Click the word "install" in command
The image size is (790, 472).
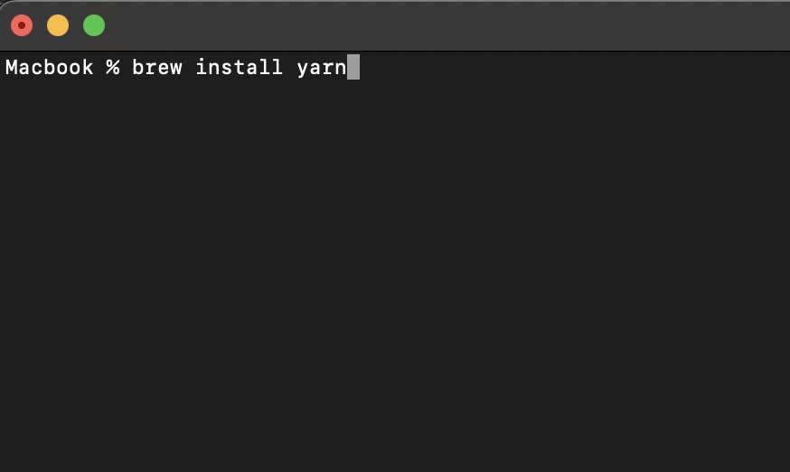240,68
